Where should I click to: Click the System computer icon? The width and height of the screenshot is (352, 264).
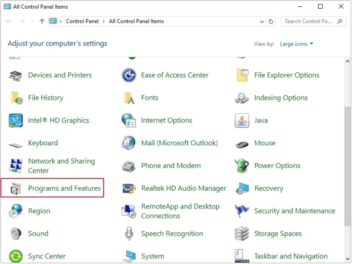(129, 256)
